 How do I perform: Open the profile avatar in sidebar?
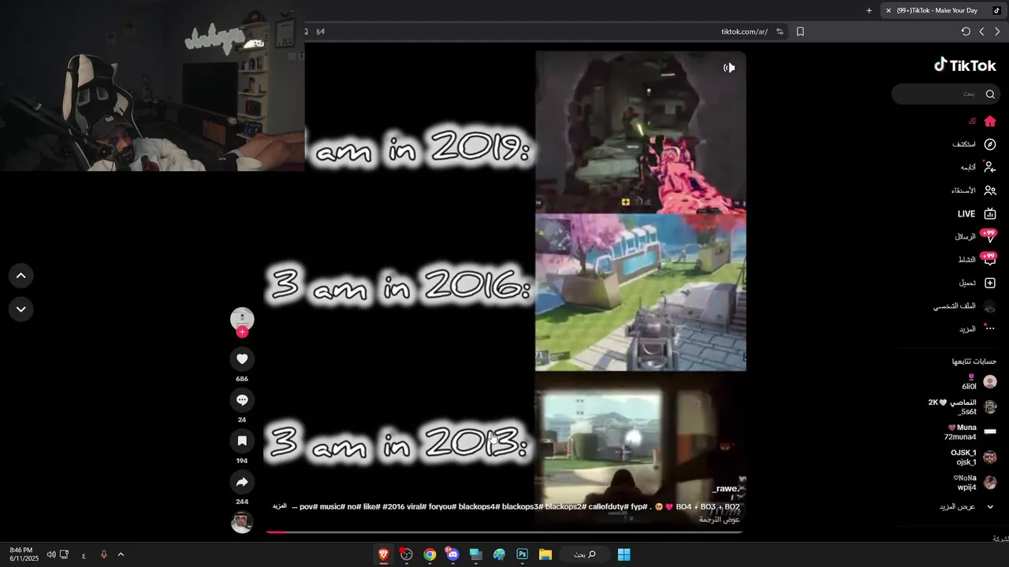pos(990,306)
